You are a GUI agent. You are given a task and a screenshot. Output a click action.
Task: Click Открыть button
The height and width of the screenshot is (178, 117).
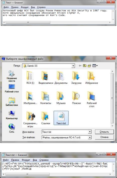(x=104, y=132)
